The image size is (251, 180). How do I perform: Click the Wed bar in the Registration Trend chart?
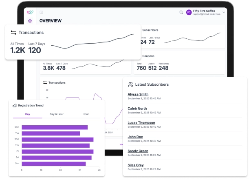(57, 139)
